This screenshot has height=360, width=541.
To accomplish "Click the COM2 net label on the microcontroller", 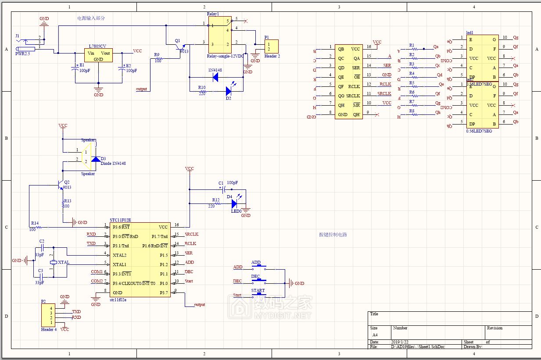I will (97, 281).
